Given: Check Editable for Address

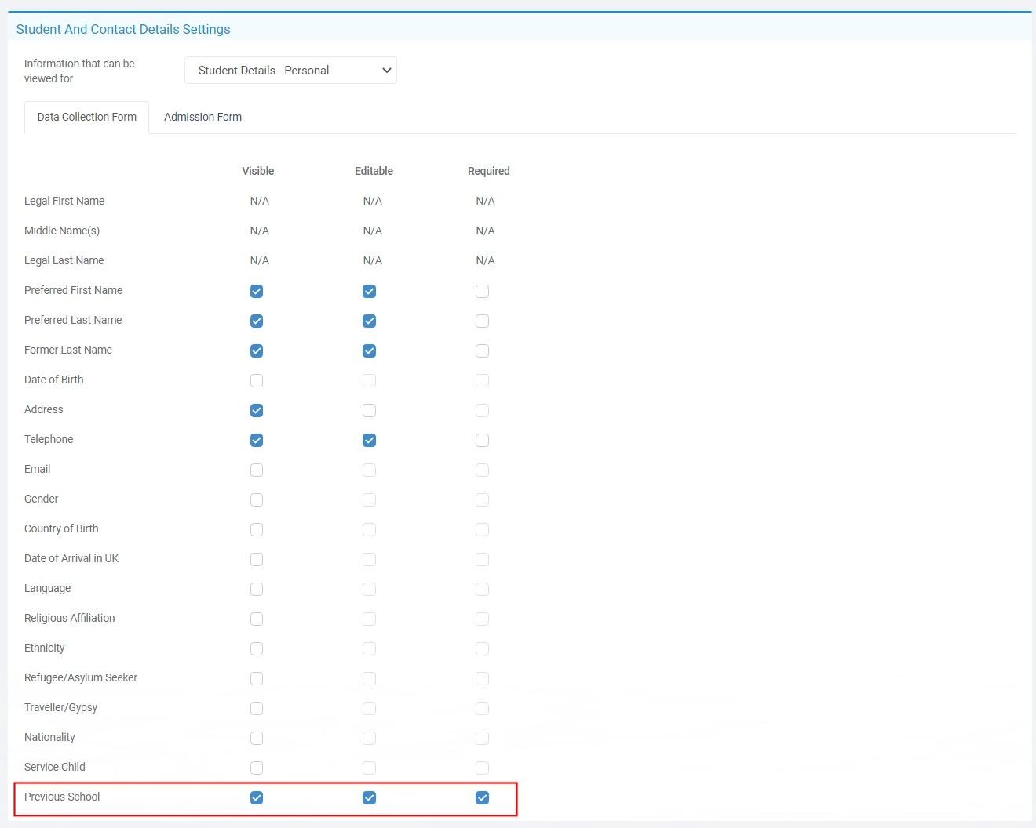Looking at the screenshot, I should 369,410.
